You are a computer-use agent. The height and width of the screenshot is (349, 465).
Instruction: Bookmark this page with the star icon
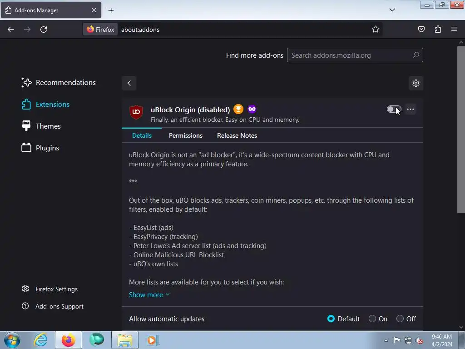[376, 29]
